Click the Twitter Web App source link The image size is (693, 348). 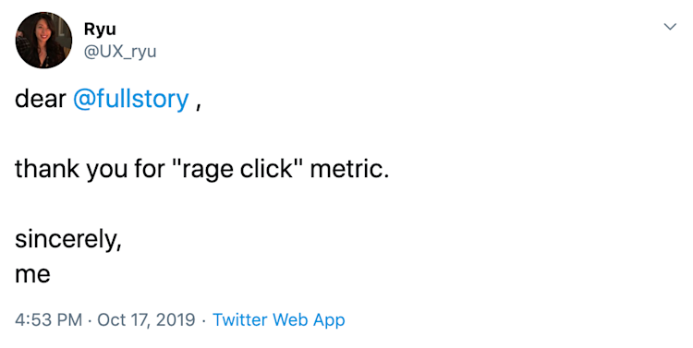pyautogui.click(x=279, y=319)
